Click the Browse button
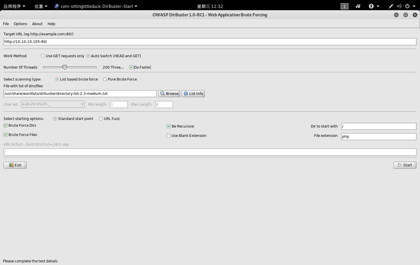Image resolution: width=420 pixels, height=265 pixels. 169,94
